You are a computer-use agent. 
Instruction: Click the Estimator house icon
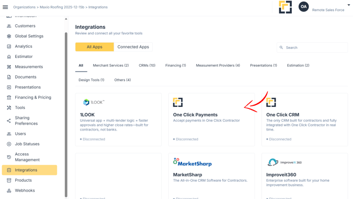click(9, 57)
